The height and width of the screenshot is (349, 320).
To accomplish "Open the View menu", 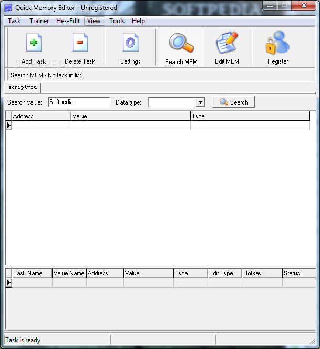I will [94, 21].
